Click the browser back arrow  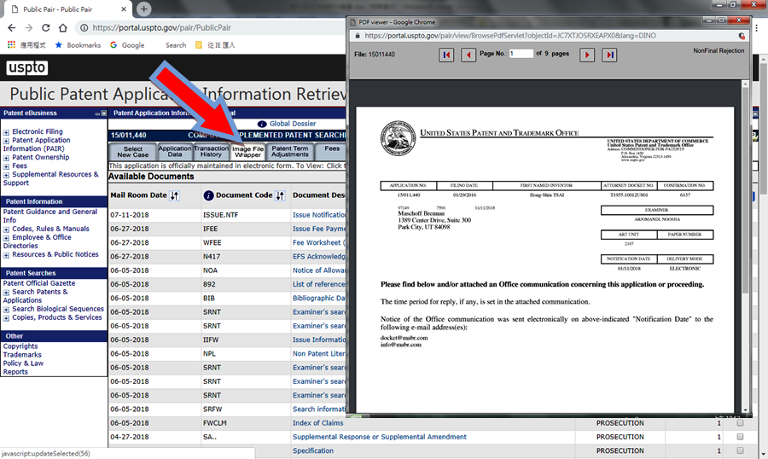[12, 28]
